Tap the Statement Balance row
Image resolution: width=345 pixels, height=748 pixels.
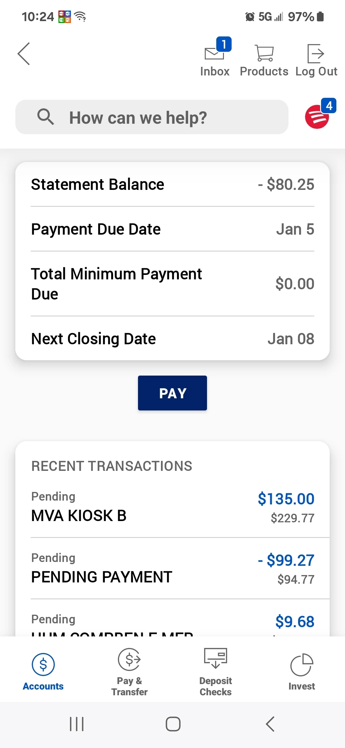pos(172,184)
